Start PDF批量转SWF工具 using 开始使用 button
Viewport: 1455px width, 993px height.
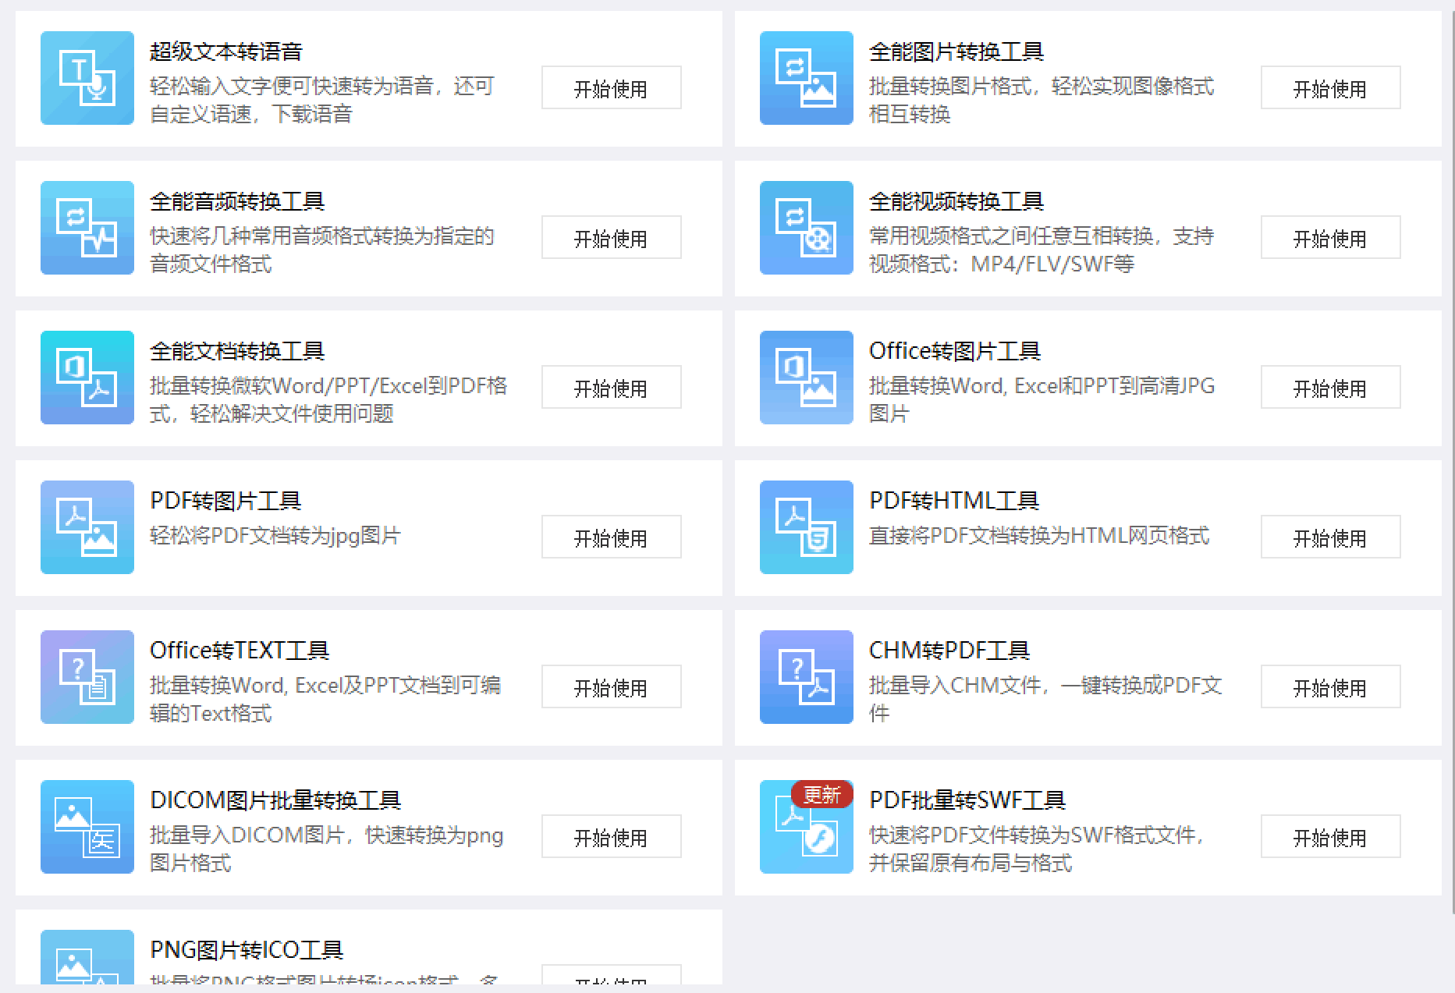(1331, 836)
